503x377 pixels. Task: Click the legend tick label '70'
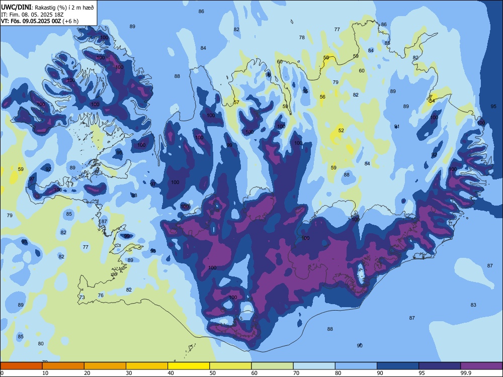pyautogui.click(x=296, y=373)
